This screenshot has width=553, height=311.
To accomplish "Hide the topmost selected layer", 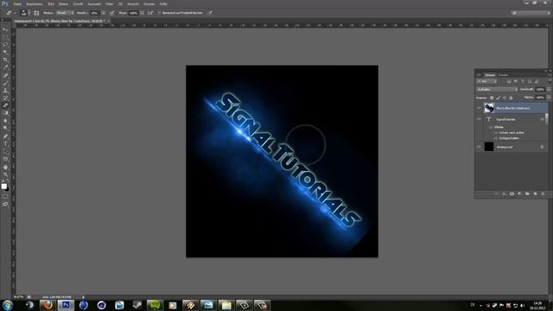I will (x=479, y=108).
